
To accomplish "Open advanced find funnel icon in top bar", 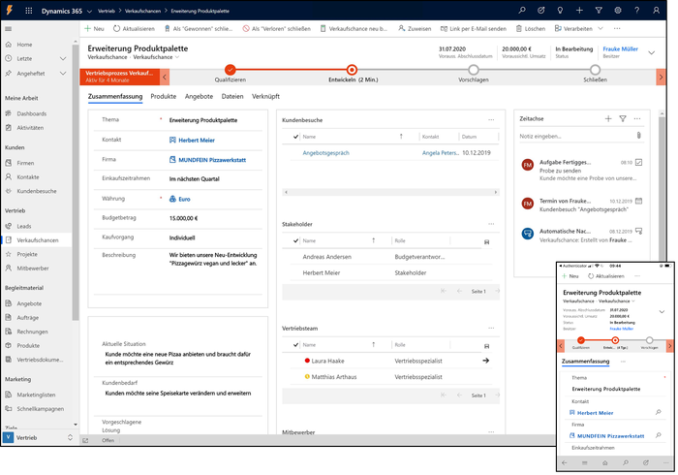I will pos(599,11).
